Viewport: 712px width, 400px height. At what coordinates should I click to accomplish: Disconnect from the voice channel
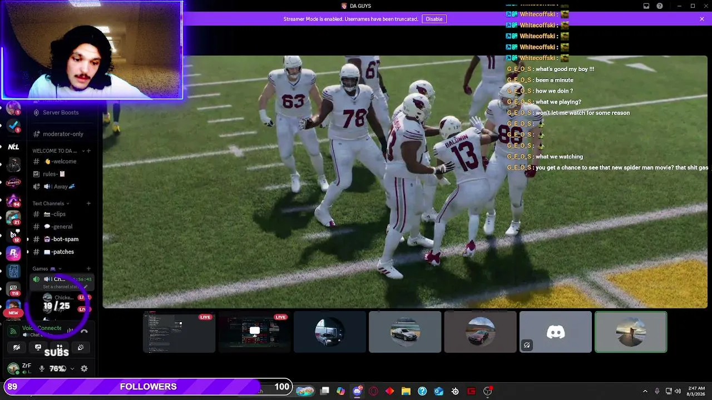[84, 331]
